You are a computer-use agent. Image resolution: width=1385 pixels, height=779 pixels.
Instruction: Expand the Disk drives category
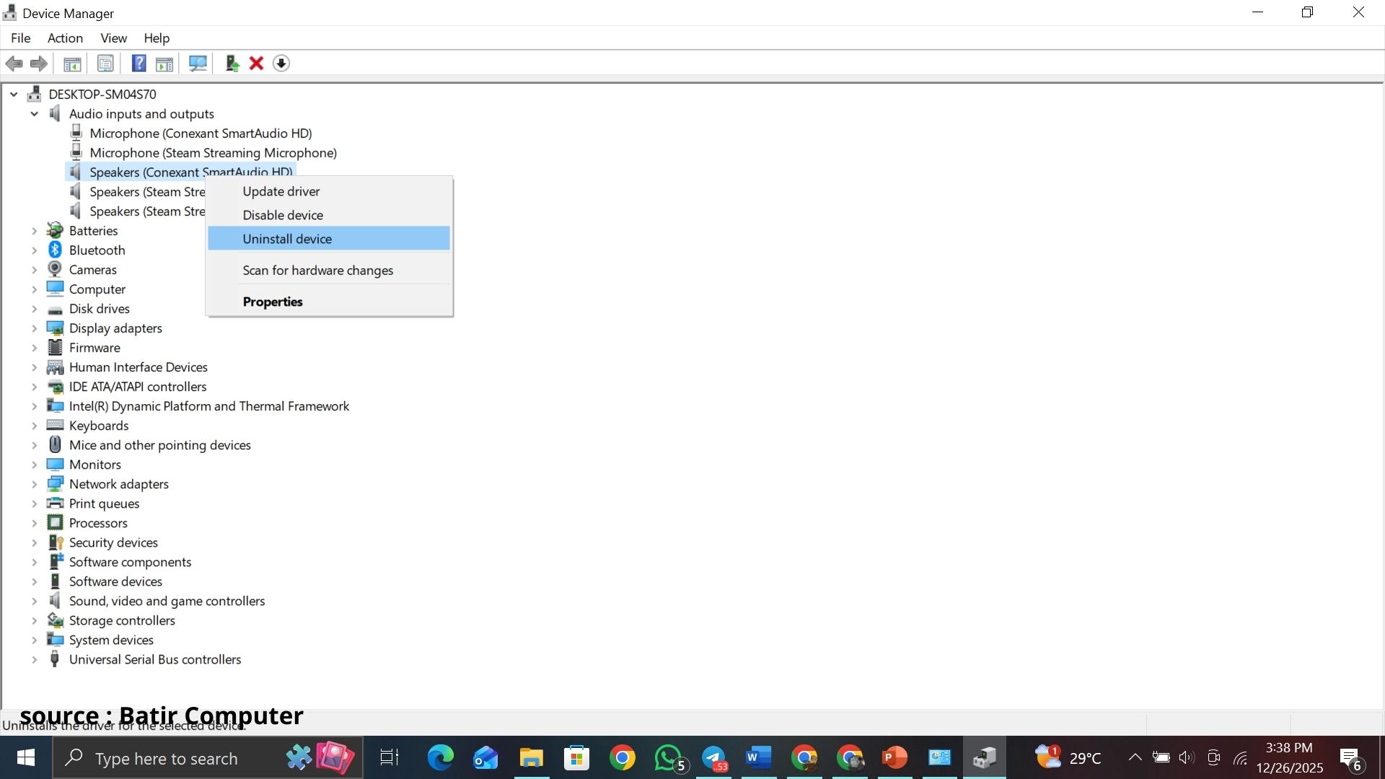pyautogui.click(x=34, y=308)
